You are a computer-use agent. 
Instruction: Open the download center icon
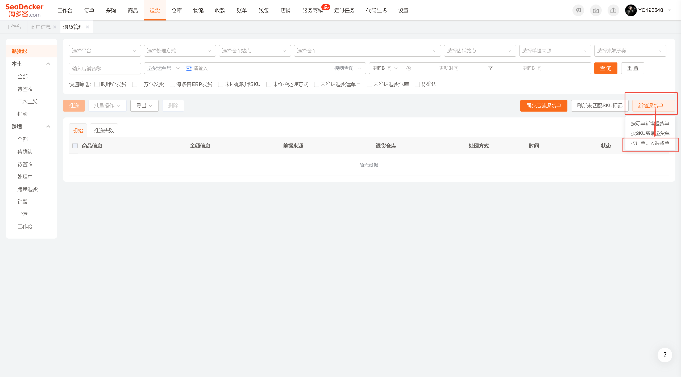click(x=596, y=10)
